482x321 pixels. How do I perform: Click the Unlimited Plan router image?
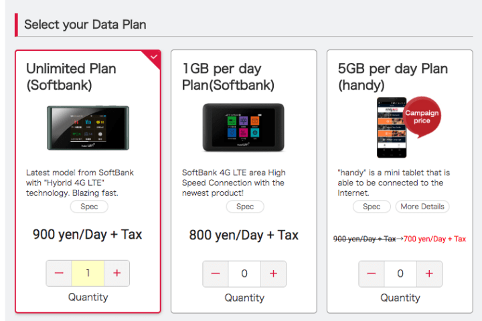(x=87, y=127)
